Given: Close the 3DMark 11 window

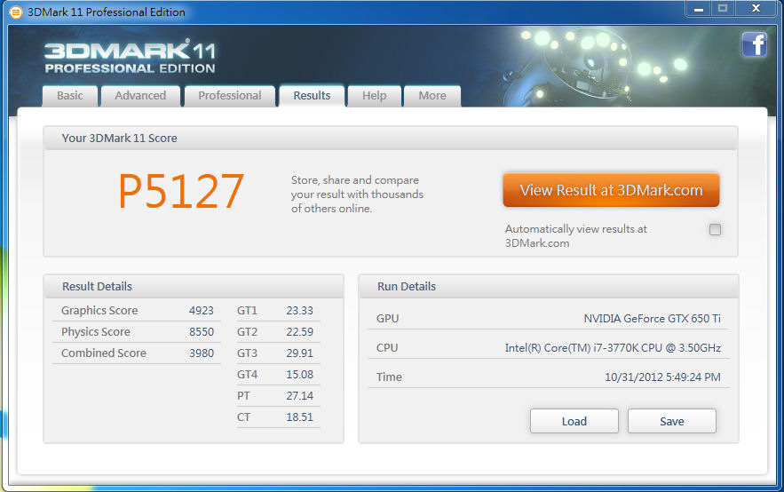Looking at the screenshot, I should pyautogui.click(x=756, y=9).
